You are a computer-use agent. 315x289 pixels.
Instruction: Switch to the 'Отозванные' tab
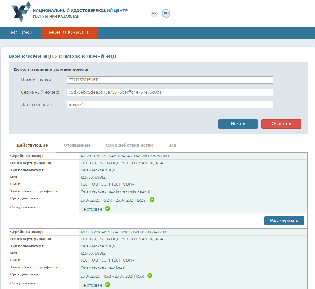pyautogui.click(x=77, y=145)
